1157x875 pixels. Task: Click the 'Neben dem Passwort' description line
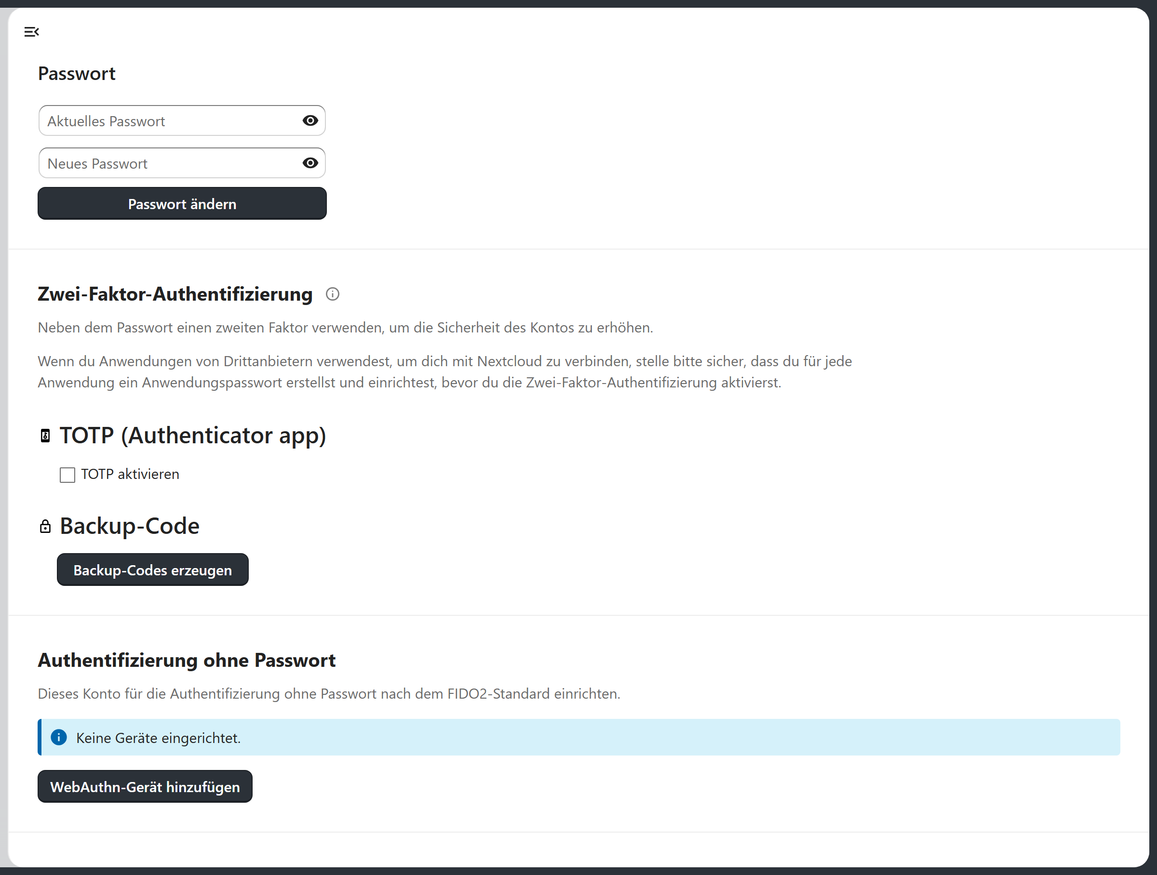pyautogui.click(x=346, y=328)
